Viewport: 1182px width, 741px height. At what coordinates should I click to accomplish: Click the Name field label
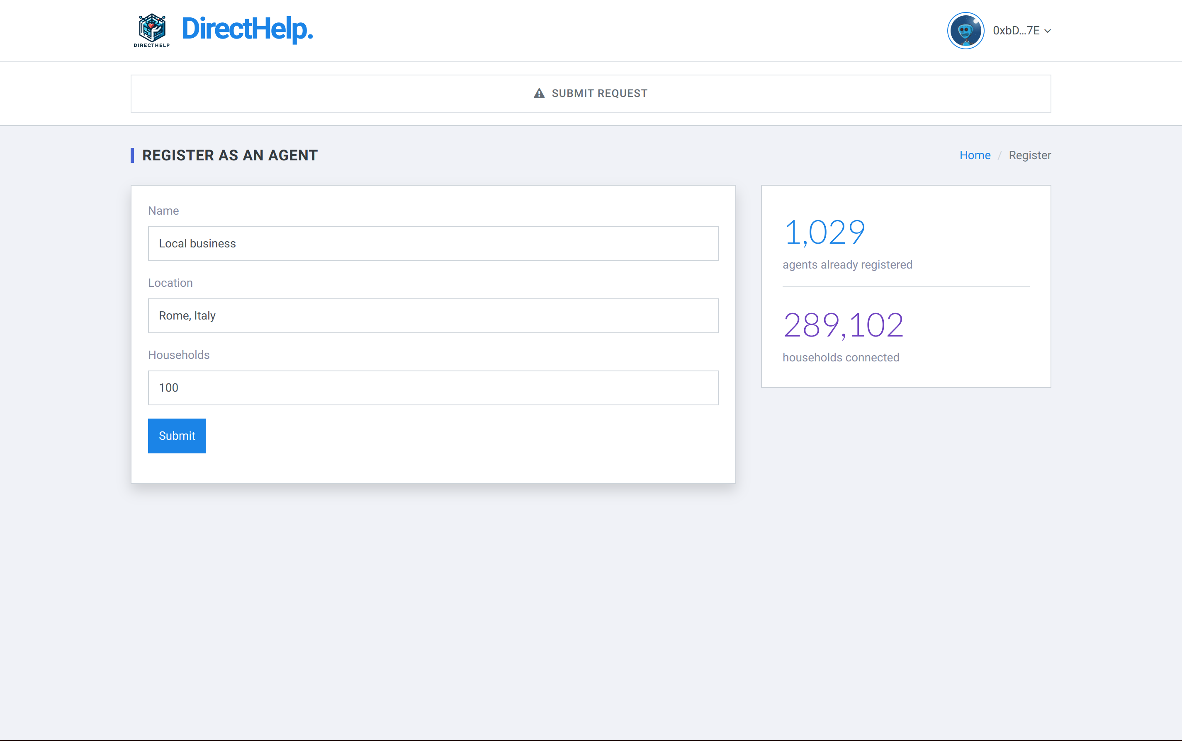point(163,211)
